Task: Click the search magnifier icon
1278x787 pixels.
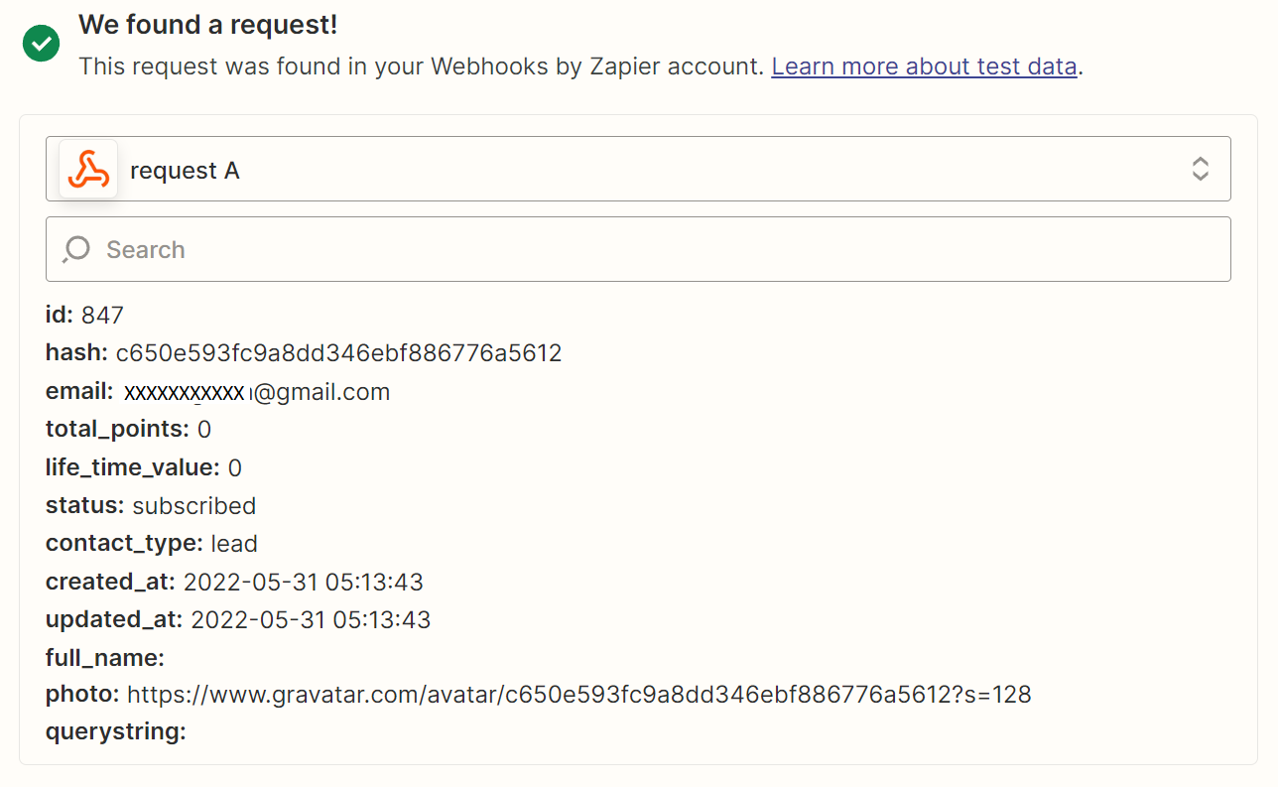Action: tap(76, 249)
